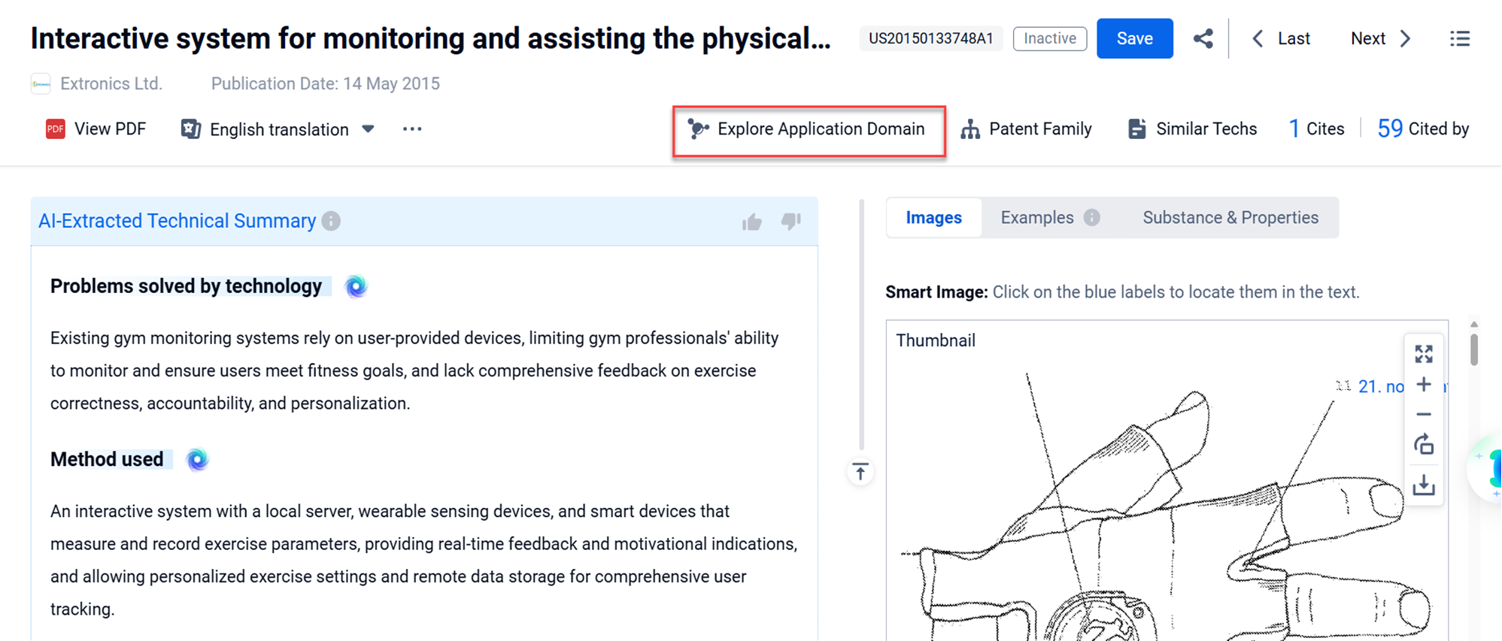Click the scroll-to-top arrow icon

click(860, 472)
